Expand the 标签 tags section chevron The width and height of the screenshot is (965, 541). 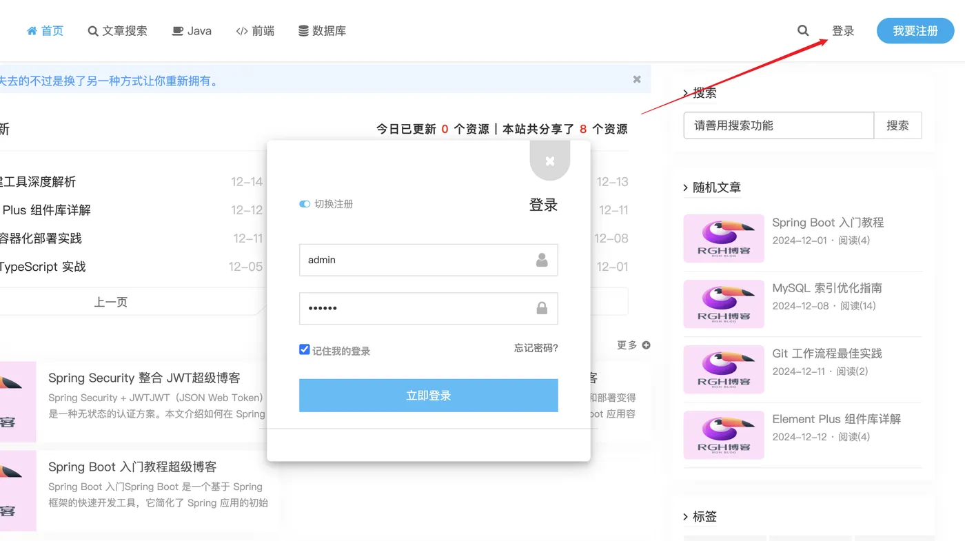(686, 516)
